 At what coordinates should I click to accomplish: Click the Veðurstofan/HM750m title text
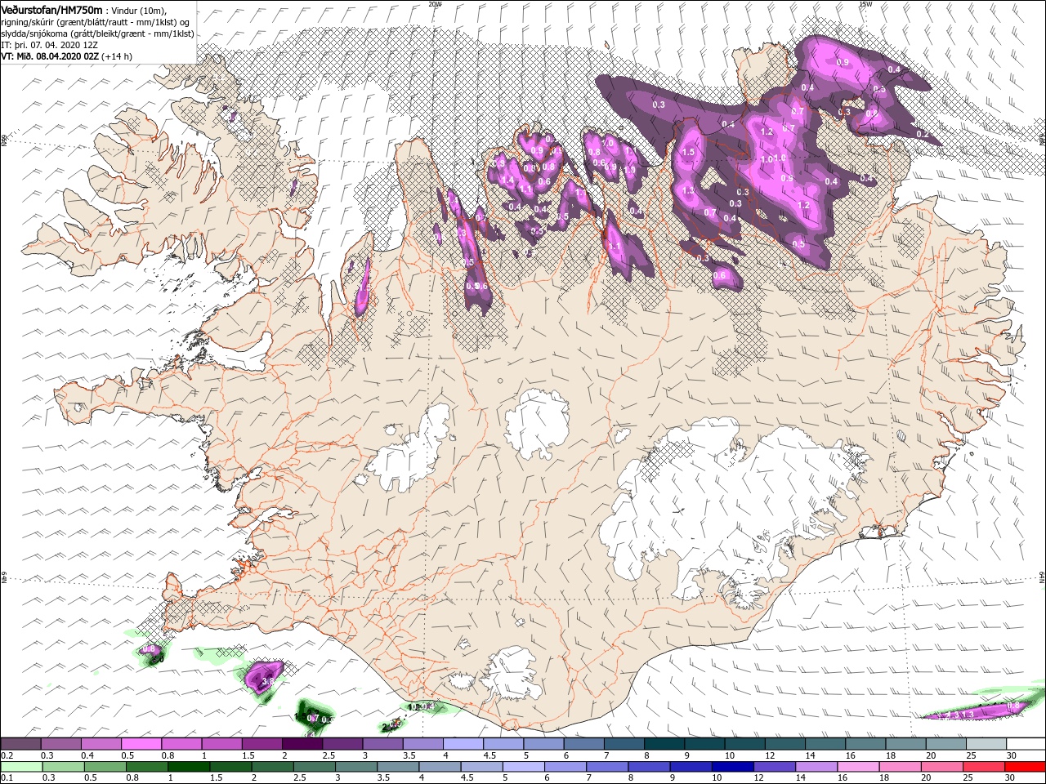(52, 10)
